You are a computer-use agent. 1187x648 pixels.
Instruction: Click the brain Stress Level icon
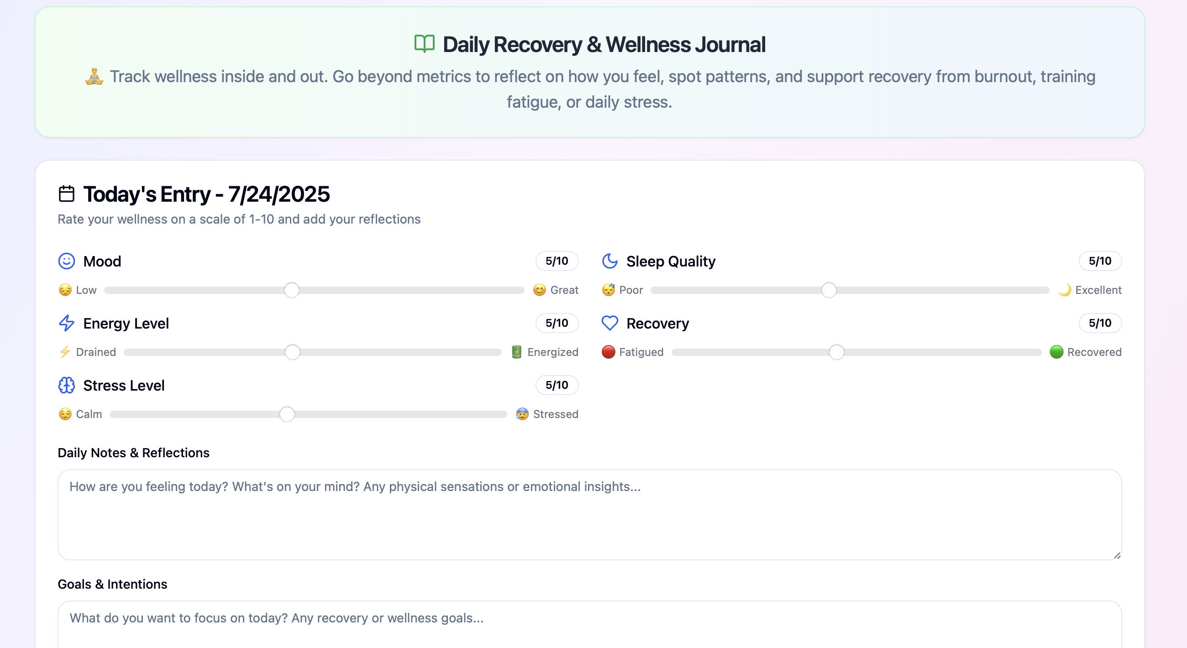(66, 386)
